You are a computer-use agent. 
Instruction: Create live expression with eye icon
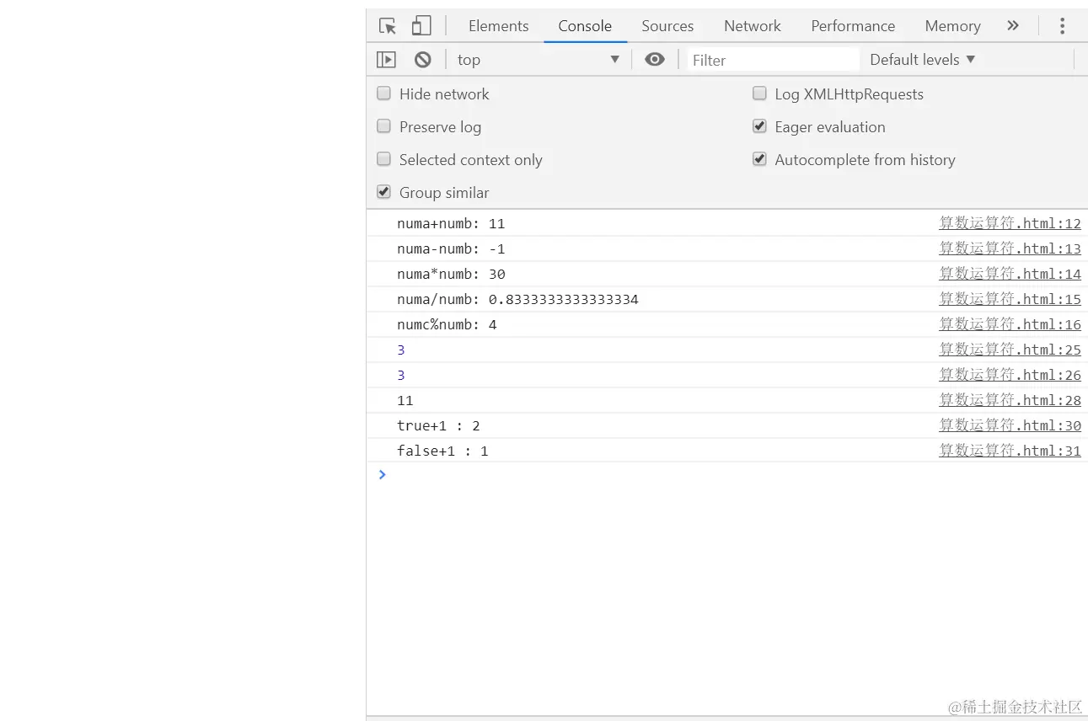point(655,59)
